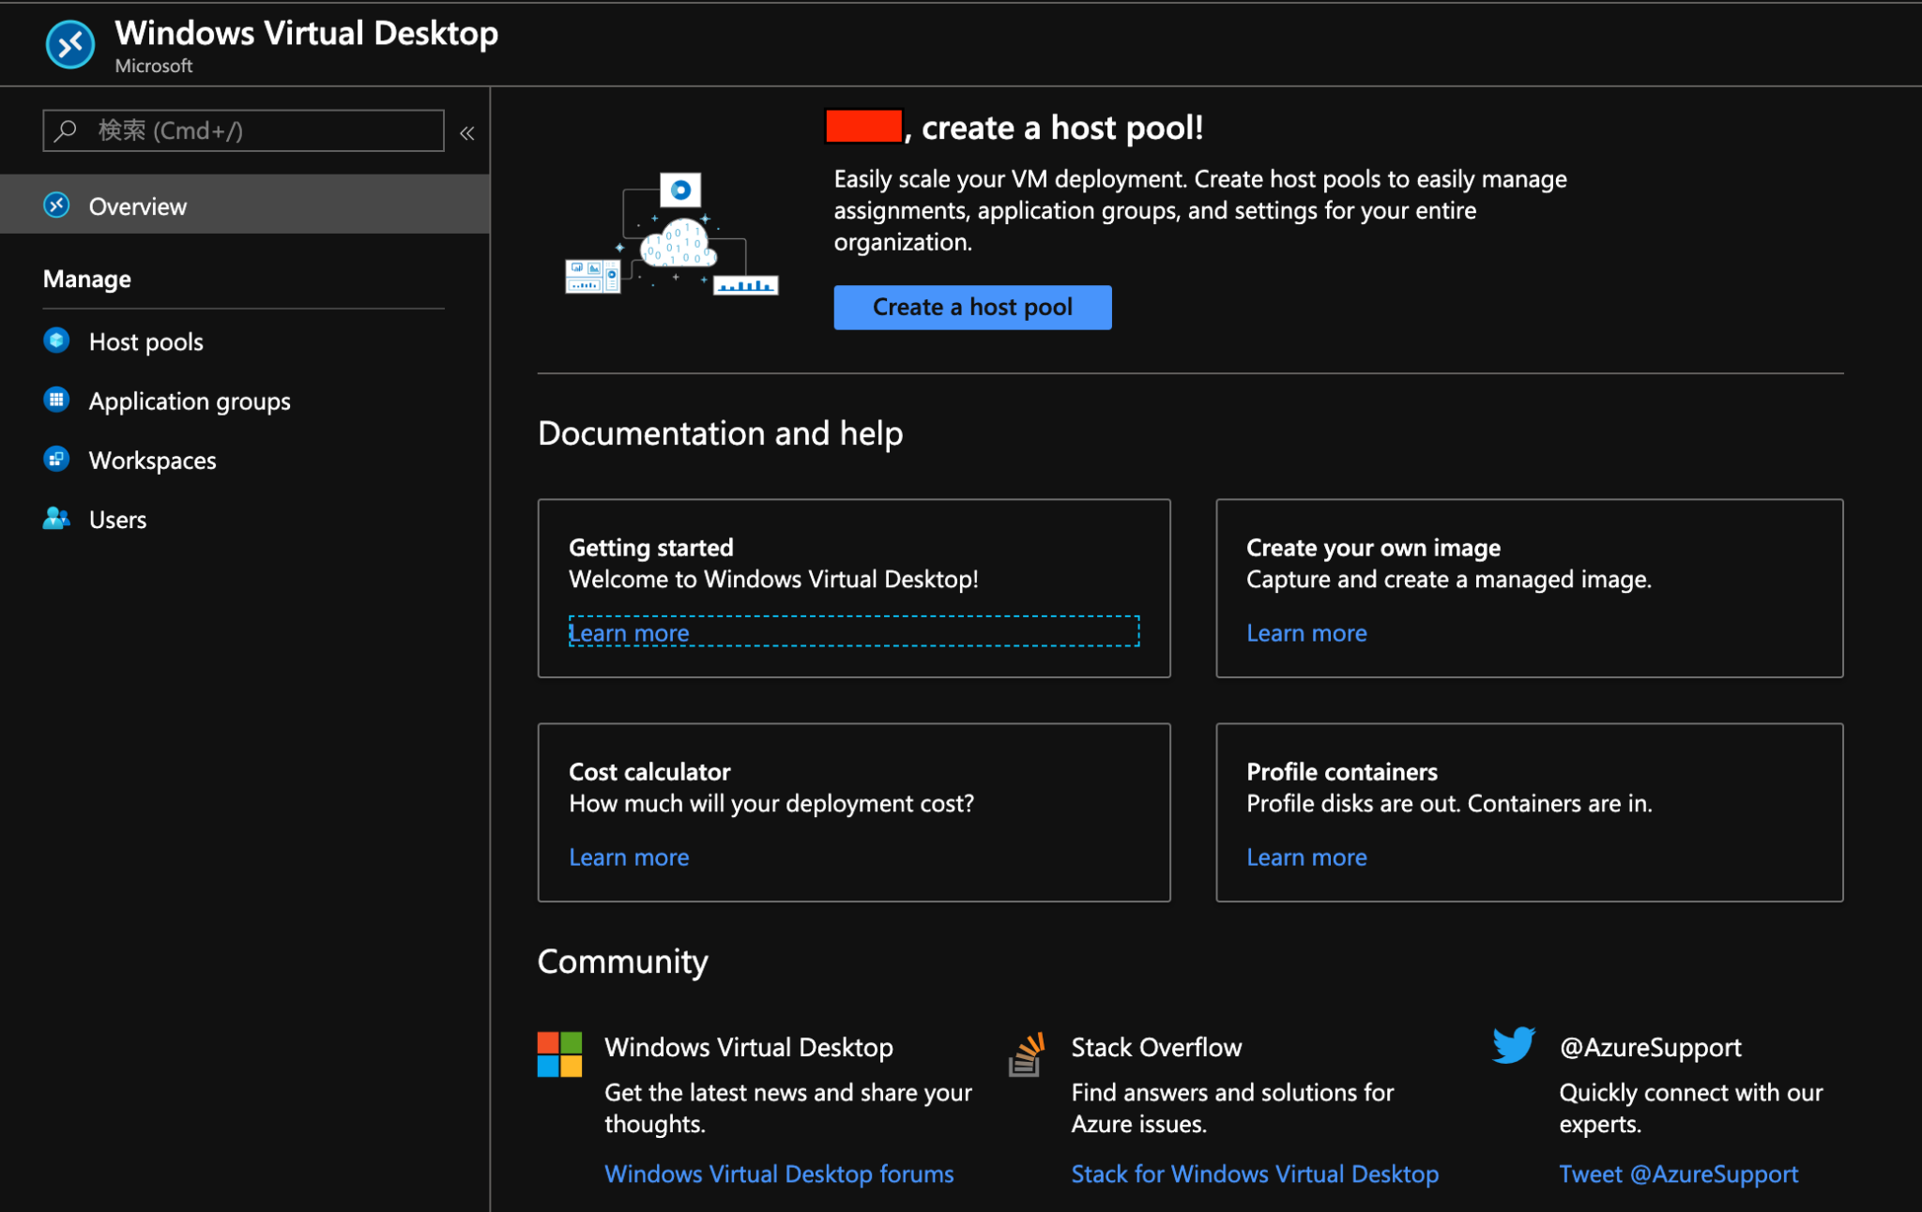Click the Stack Overflow logo icon
Screen dimensions: 1922x1212
click(1027, 1054)
